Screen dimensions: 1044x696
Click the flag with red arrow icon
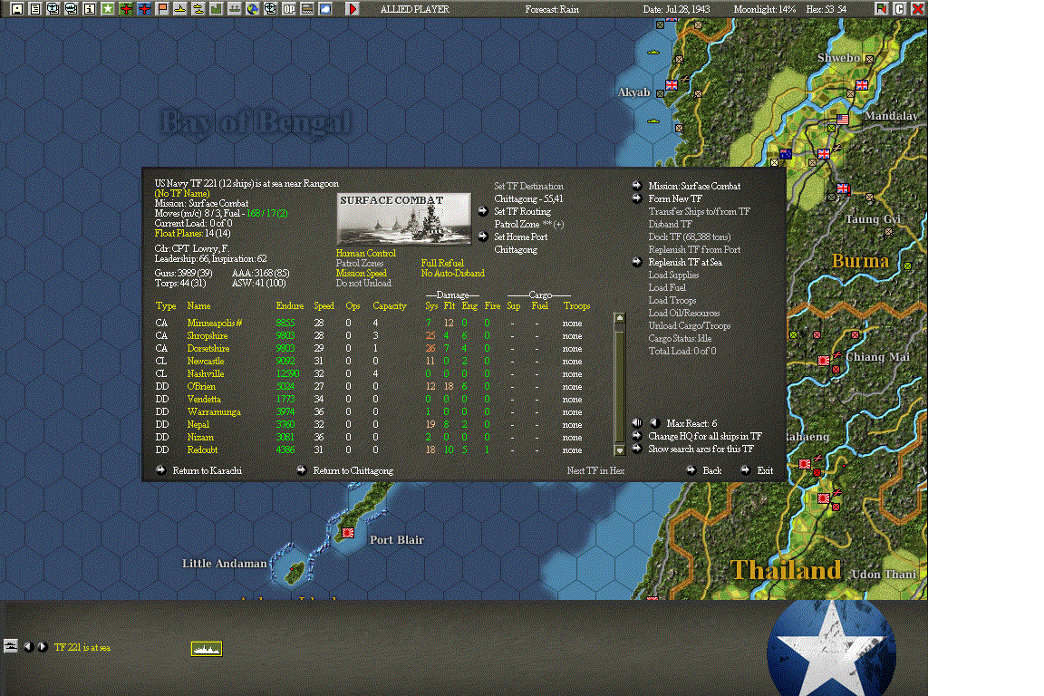tap(882, 9)
